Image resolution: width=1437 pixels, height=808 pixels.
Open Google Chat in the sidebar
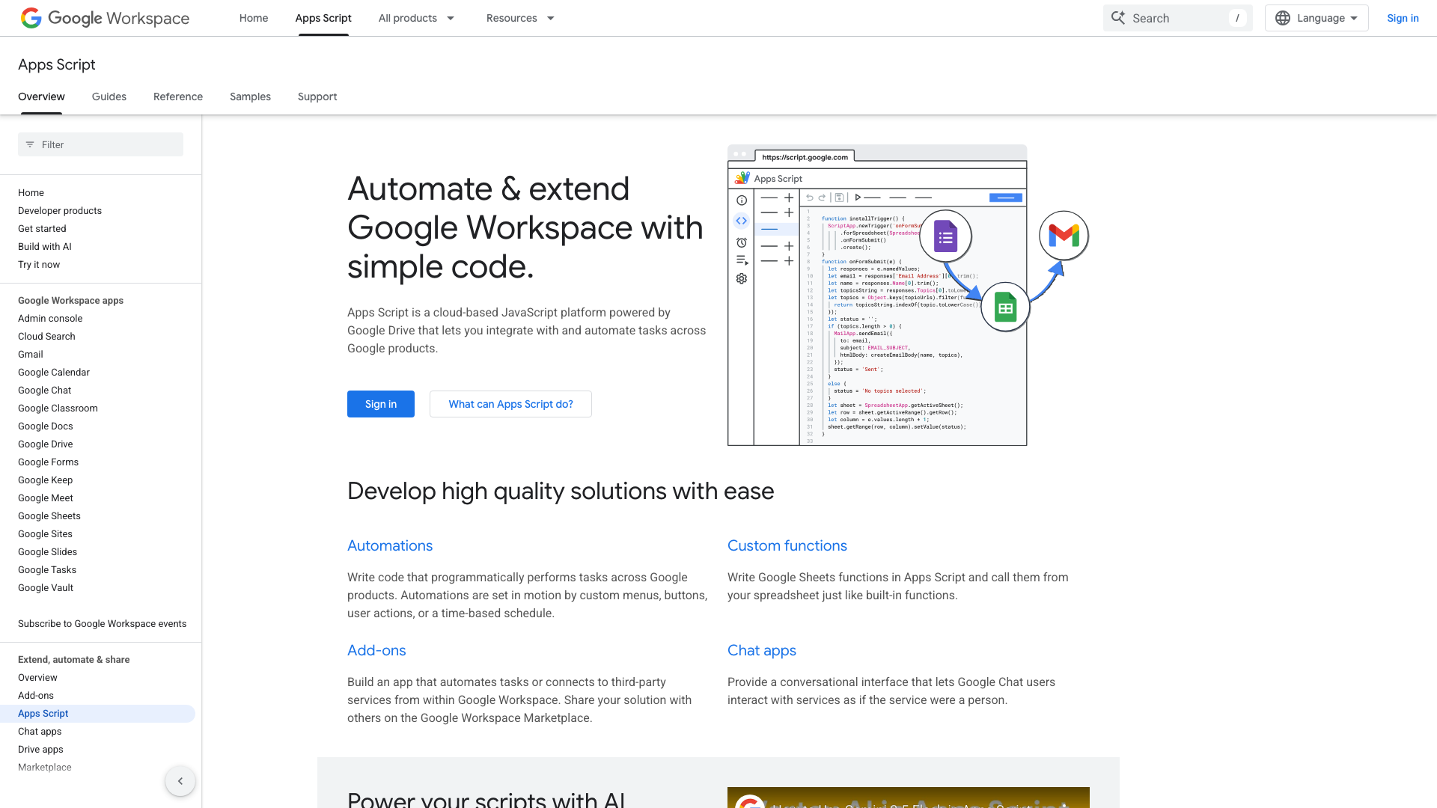click(x=45, y=390)
